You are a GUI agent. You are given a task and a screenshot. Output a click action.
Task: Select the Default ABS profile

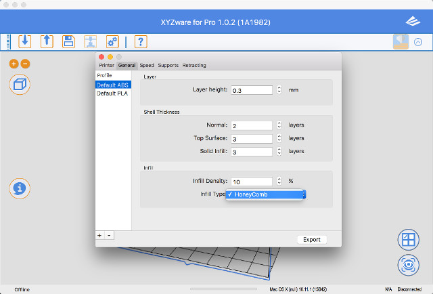pyautogui.click(x=113, y=85)
